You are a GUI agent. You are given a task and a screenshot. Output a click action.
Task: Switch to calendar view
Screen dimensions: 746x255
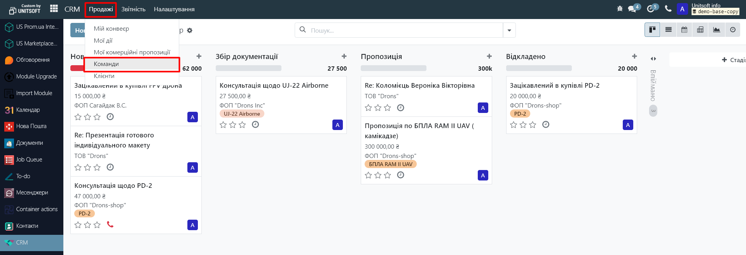click(x=684, y=30)
